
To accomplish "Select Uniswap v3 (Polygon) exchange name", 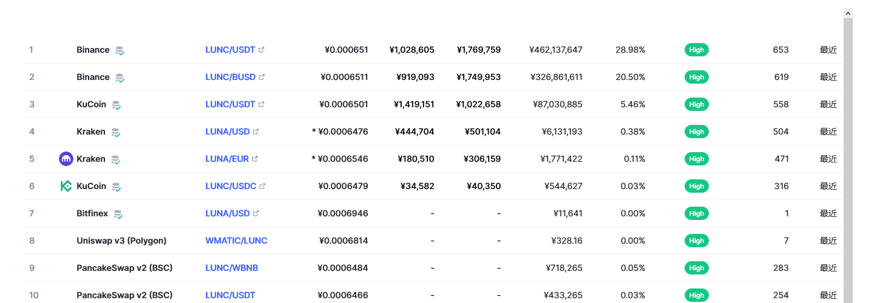I will pyautogui.click(x=121, y=241).
